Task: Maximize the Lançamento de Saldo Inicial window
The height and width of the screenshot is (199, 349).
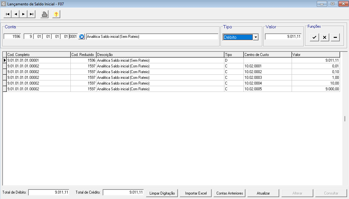Action: 332,4
